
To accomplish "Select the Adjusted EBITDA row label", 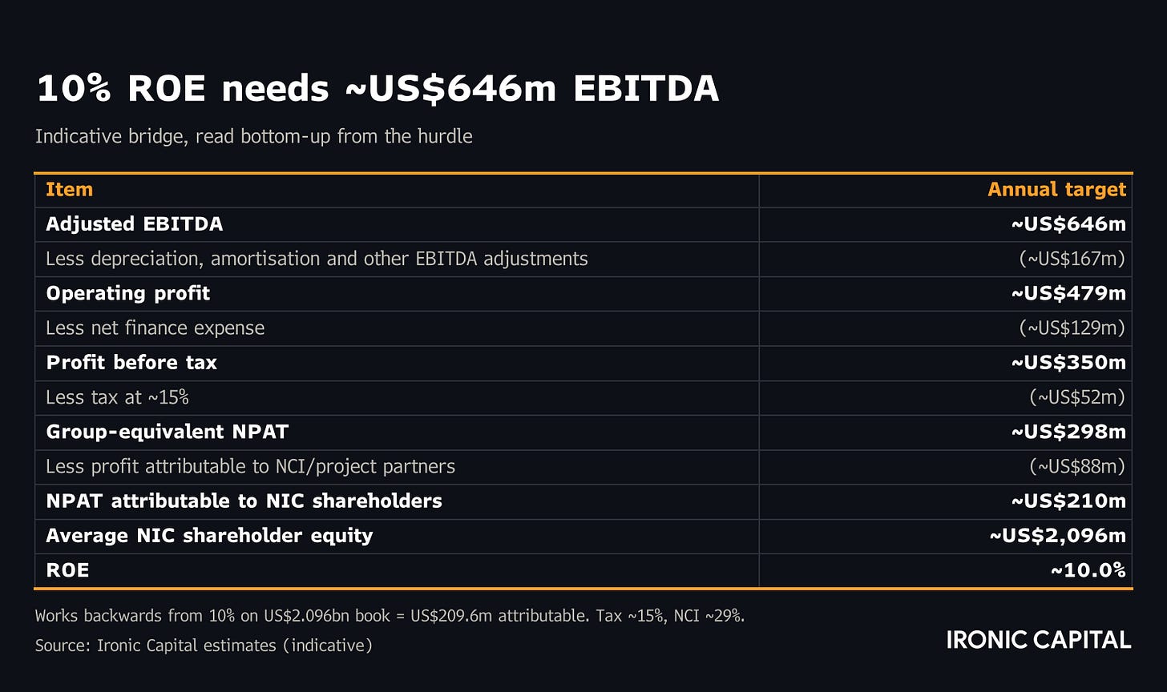I will [x=134, y=224].
